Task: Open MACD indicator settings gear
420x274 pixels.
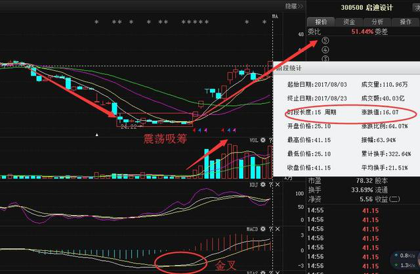Action: (x=262, y=228)
